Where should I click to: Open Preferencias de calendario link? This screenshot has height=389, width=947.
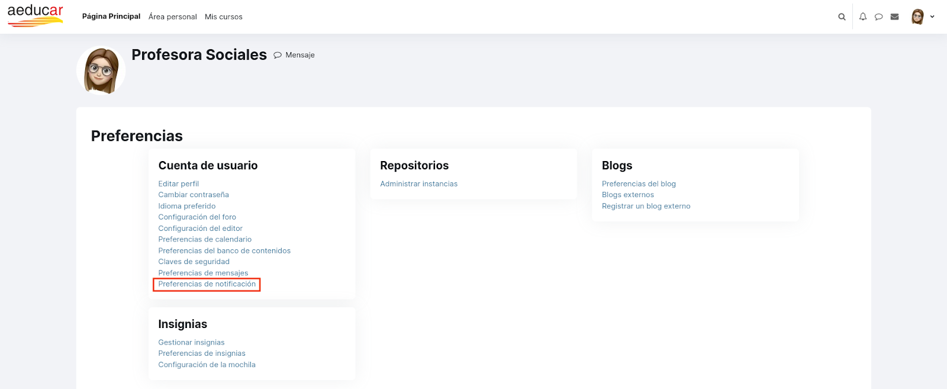point(205,239)
